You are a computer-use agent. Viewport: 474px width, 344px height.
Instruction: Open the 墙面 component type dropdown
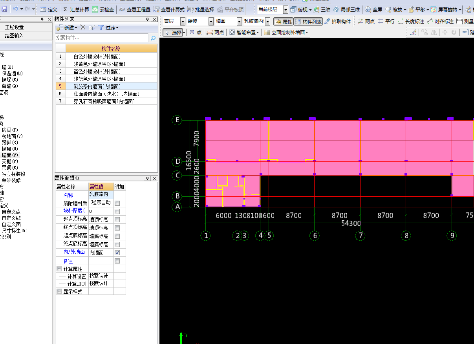(239, 22)
